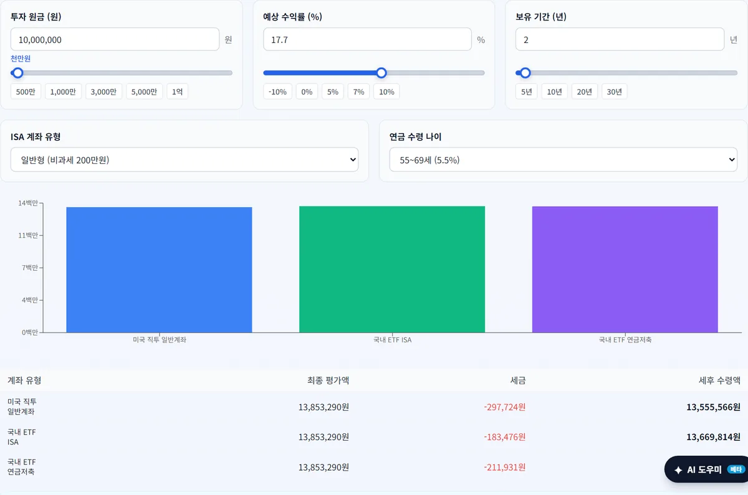Select the 1,000만 preset button
This screenshot has height=495, width=748.
[63, 92]
